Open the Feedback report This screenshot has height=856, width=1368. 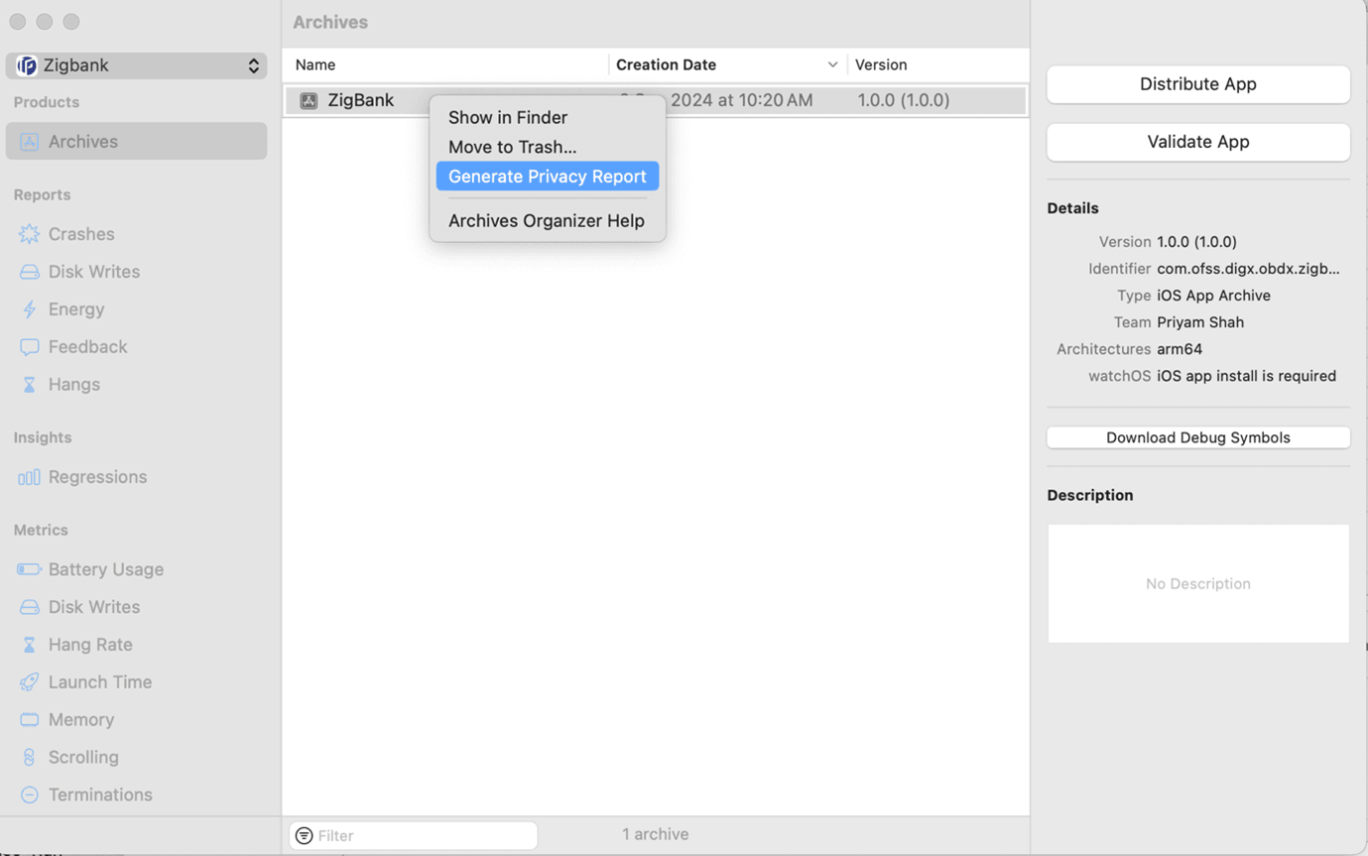pyautogui.click(x=87, y=347)
